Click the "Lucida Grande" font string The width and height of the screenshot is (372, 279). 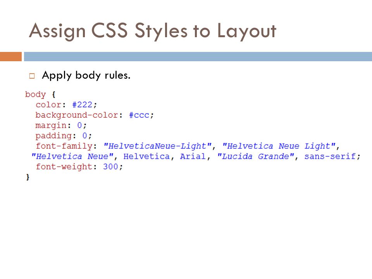pyautogui.click(x=256, y=157)
